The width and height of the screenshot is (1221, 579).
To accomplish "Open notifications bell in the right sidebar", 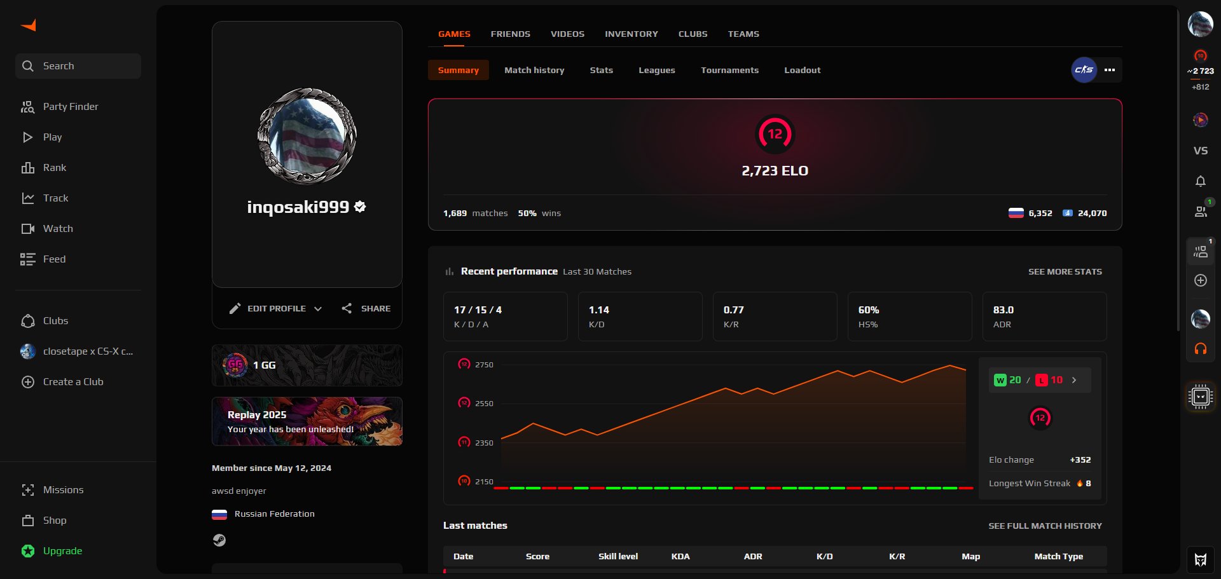I will (1201, 181).
